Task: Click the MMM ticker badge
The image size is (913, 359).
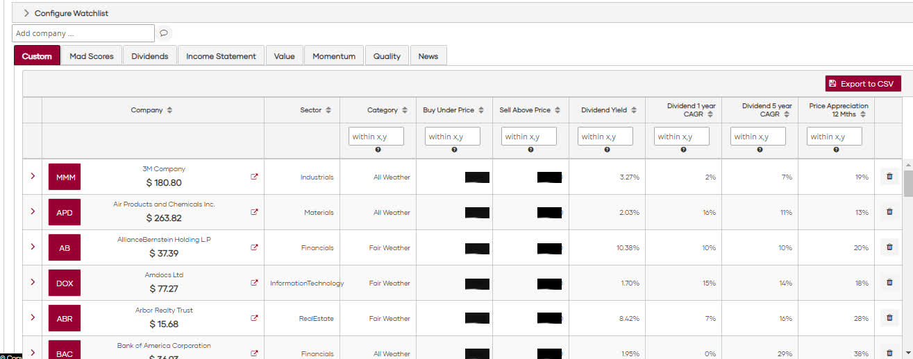Action: (65, 177)
